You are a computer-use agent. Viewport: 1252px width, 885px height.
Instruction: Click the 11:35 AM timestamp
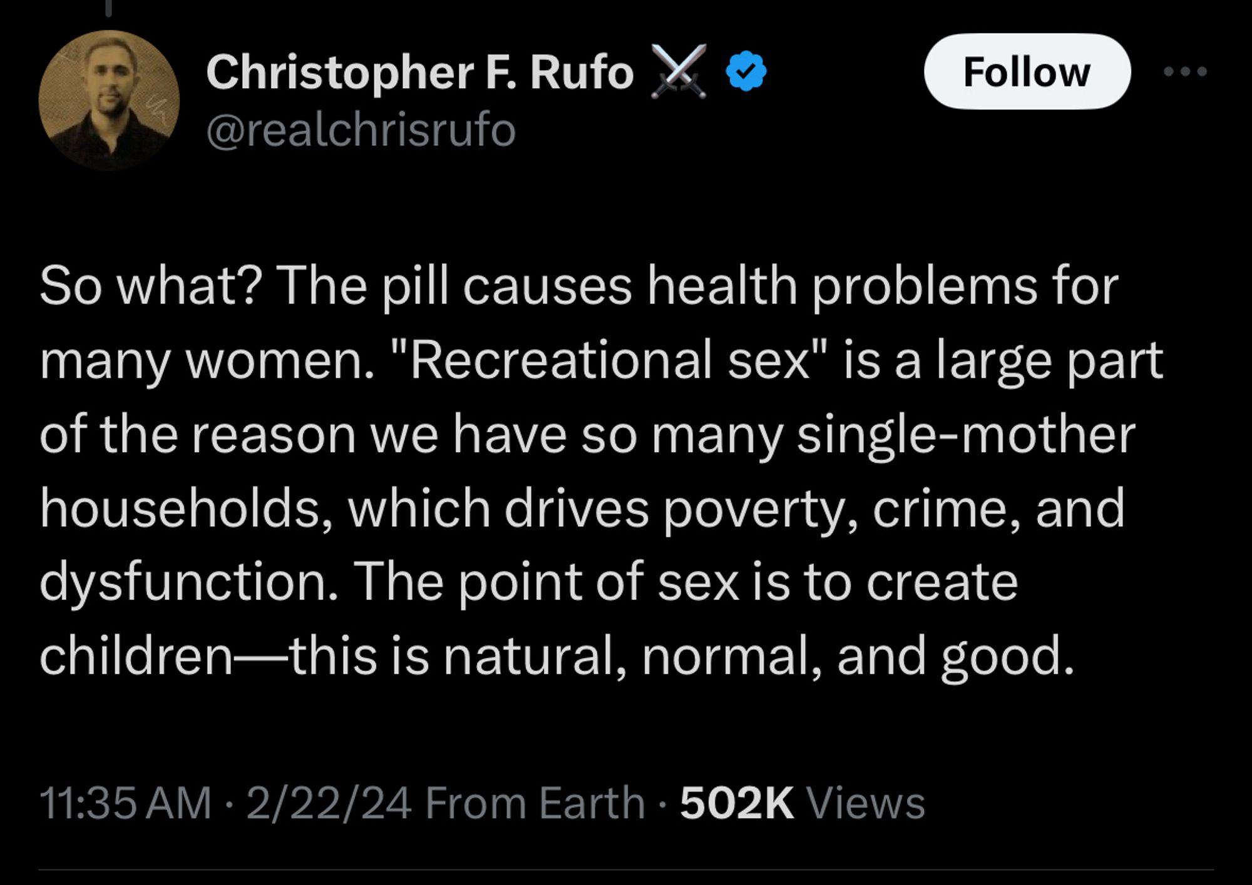click(125, 802)
